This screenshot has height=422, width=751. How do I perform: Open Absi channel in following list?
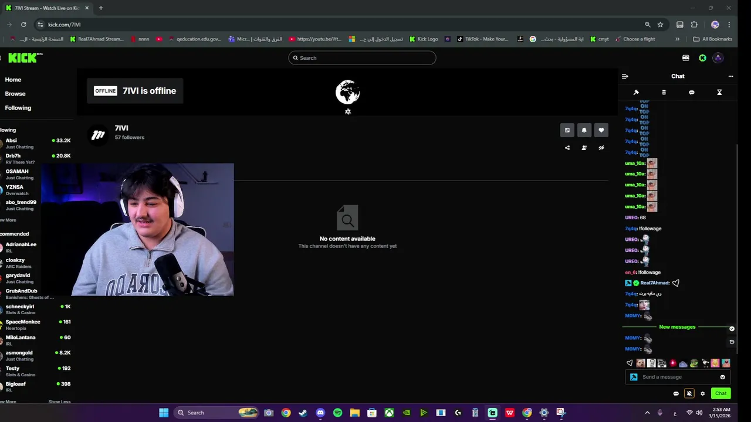click(x=35, y=144)
